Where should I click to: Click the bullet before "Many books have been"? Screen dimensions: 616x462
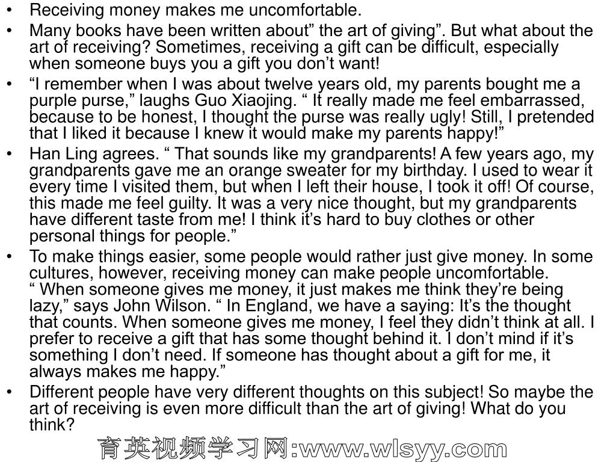10,31
